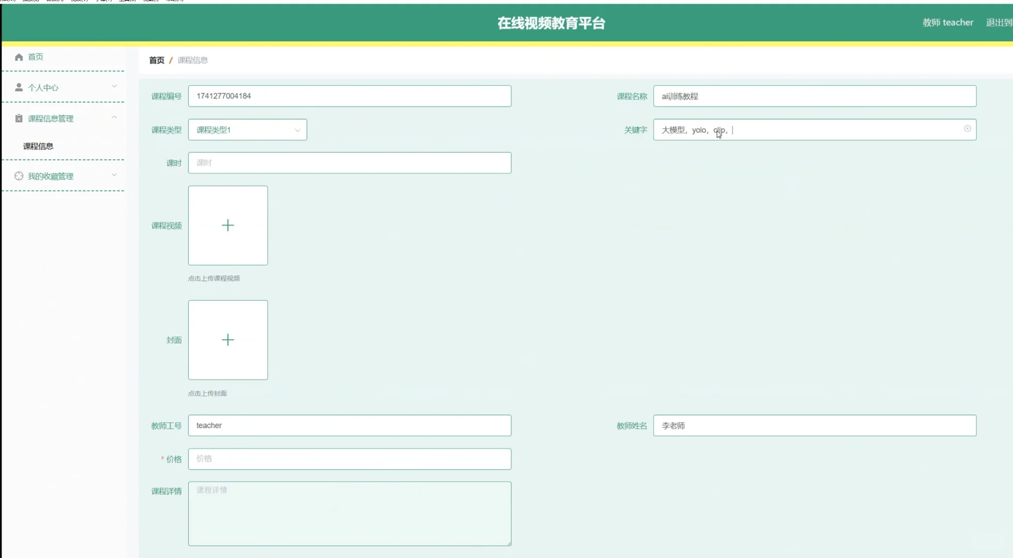
Task: Collapse the 课程信息管理 menu chevron
Action: (x=114, y=117)
